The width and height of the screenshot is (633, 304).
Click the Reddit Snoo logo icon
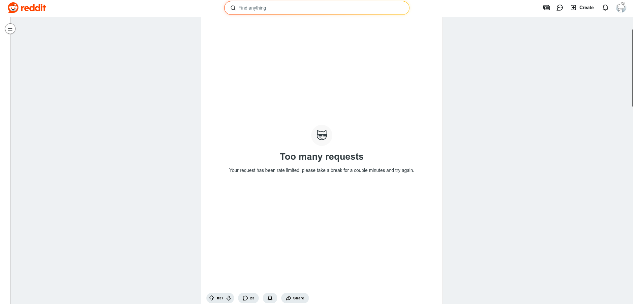pos(13,8)
